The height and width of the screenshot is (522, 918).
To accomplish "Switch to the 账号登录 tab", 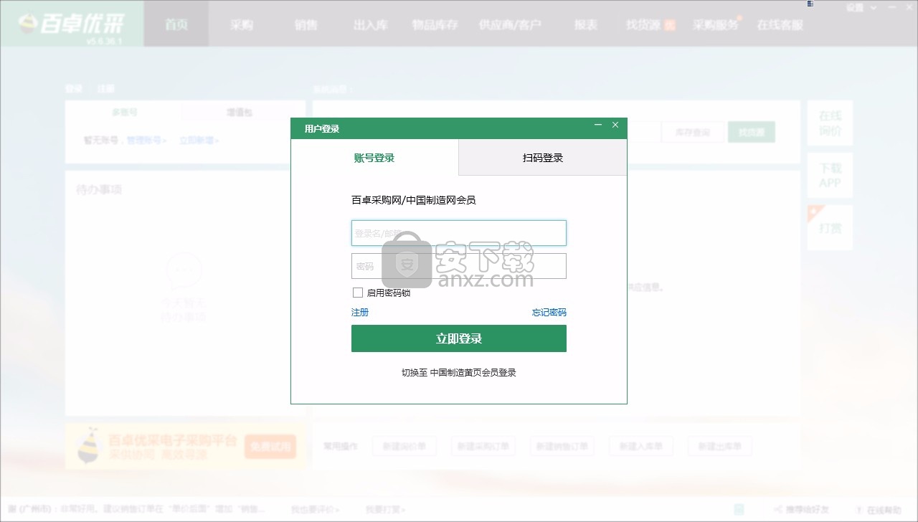I will coord(374,158).
